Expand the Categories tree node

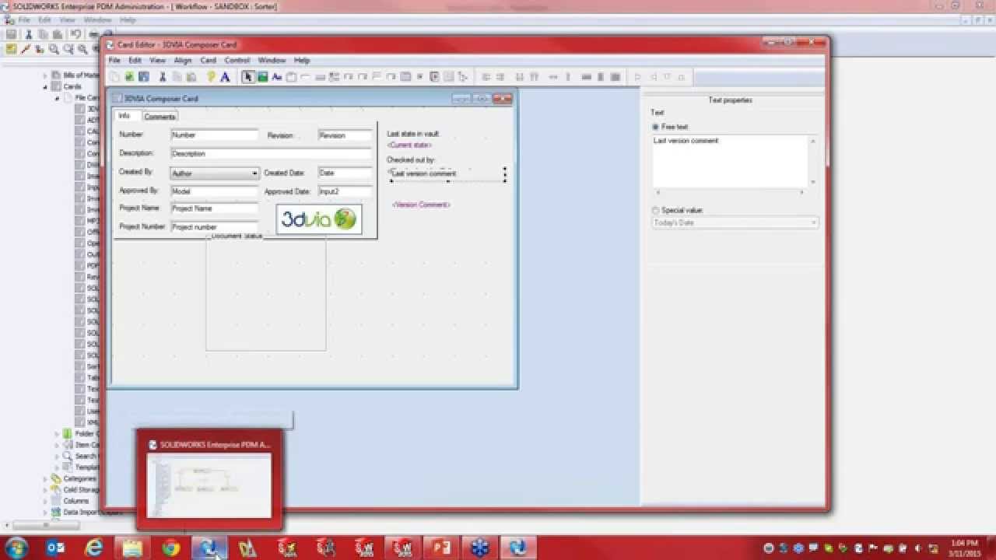coord(45,478)
